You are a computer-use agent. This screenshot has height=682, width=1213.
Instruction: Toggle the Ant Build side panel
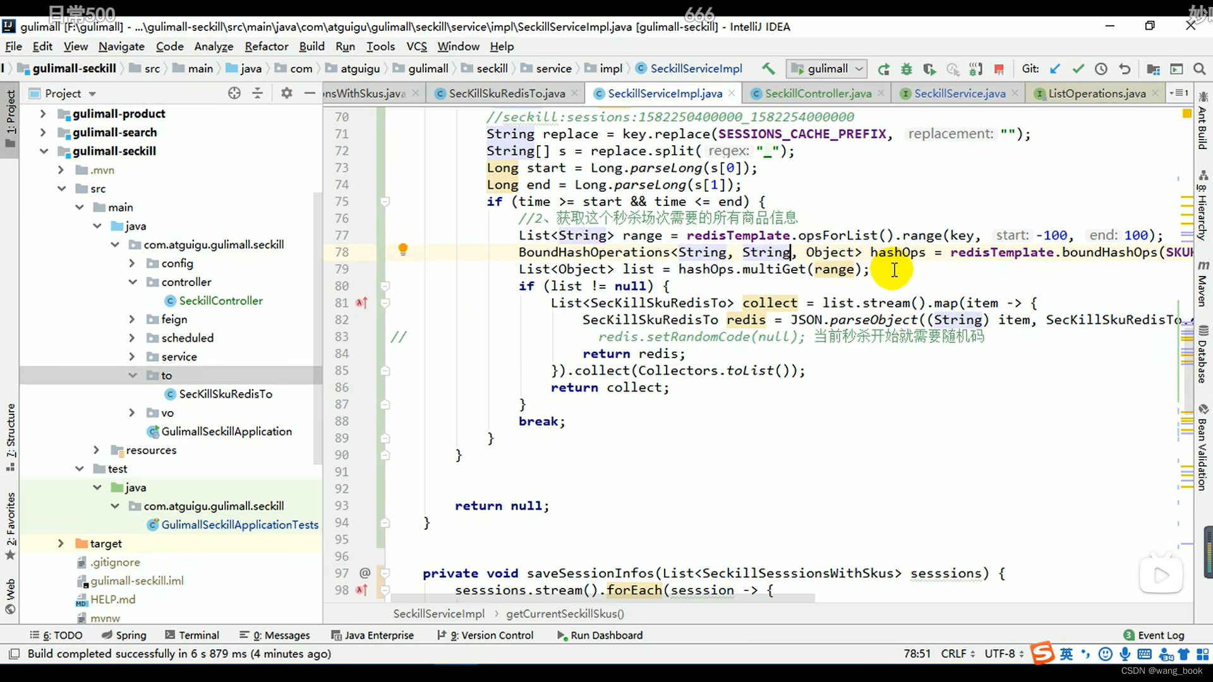pyautogui.click(x=1203, y=121)
